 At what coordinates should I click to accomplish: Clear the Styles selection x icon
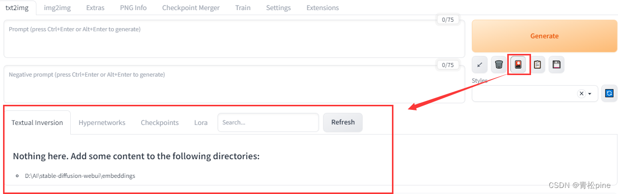point(582,94)
